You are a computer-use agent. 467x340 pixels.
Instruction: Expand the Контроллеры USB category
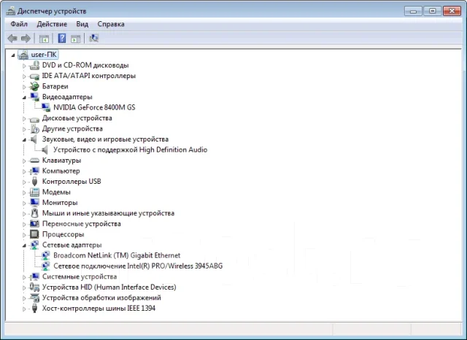[24, 182]
